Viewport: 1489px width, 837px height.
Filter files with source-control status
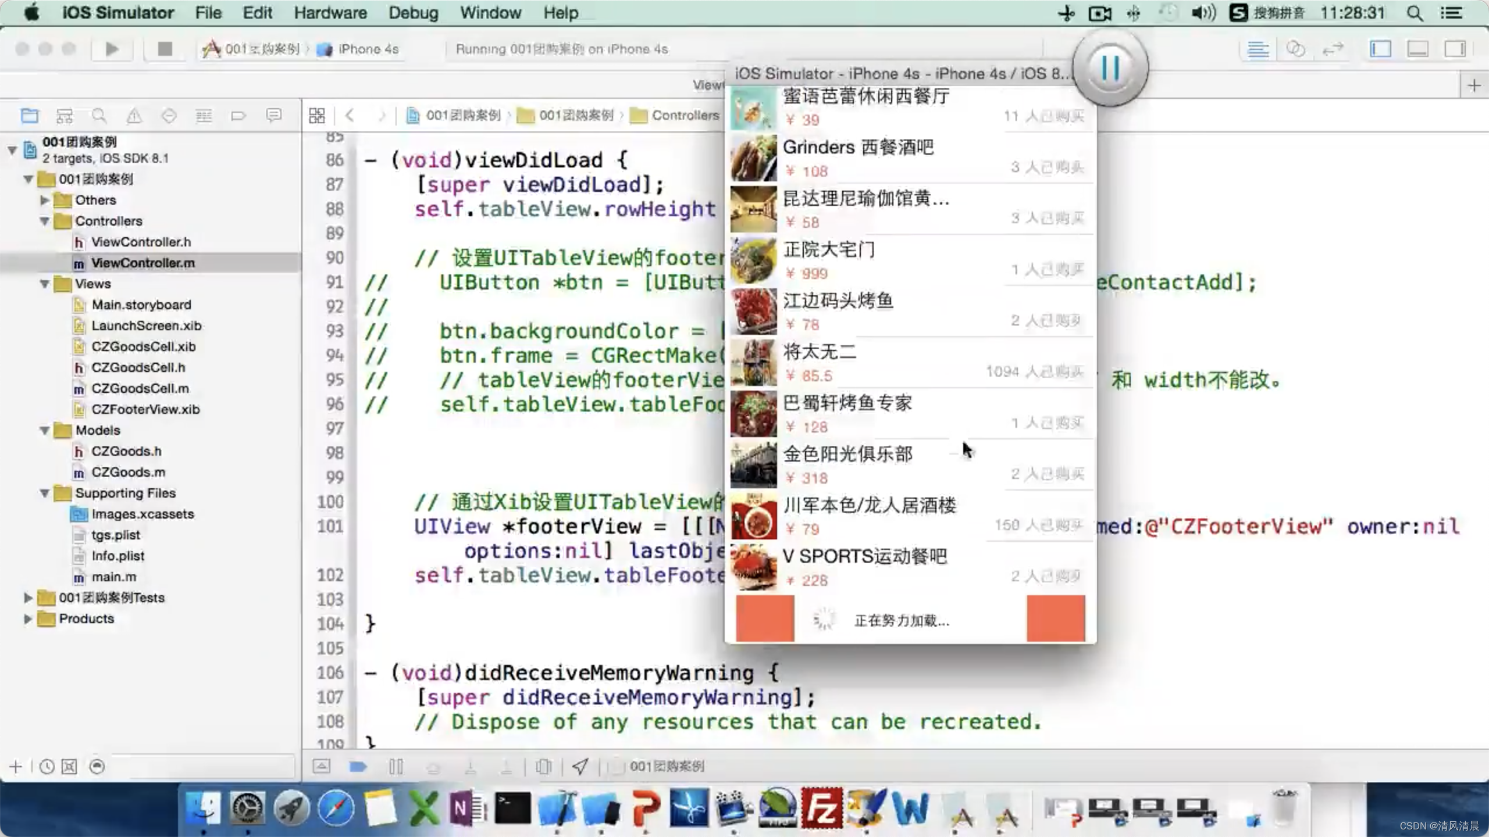point(69,767)
